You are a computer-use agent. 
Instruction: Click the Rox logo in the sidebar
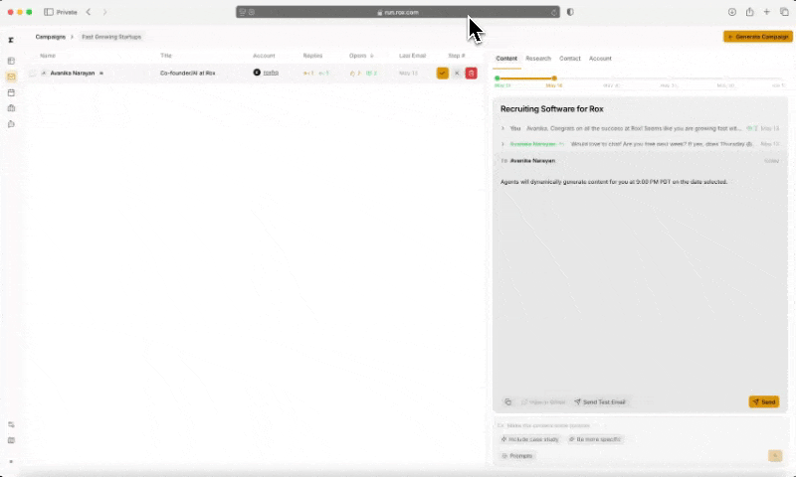tap(11, 40)
